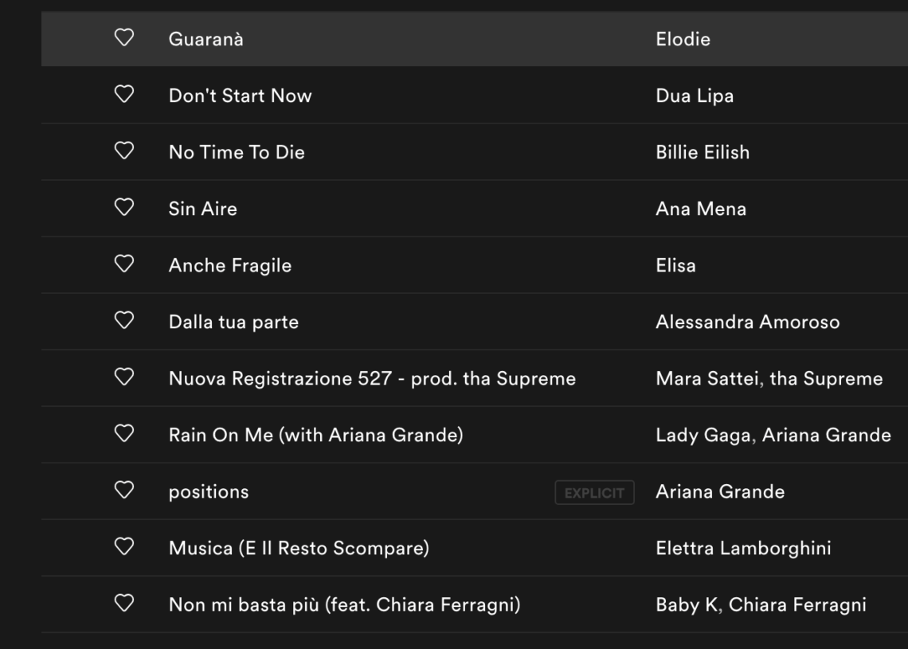This screenshot has width=908, height=649.
Task: Toggle heart on Non mi basta più
Action: pyautogui.click(x=123, y=604)
